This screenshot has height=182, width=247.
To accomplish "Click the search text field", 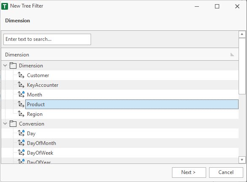I will coord(47,39).
